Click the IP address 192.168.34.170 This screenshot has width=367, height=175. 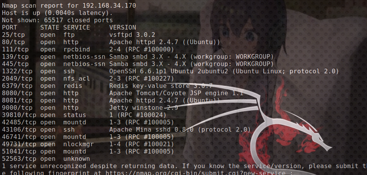tap(109, 6)
